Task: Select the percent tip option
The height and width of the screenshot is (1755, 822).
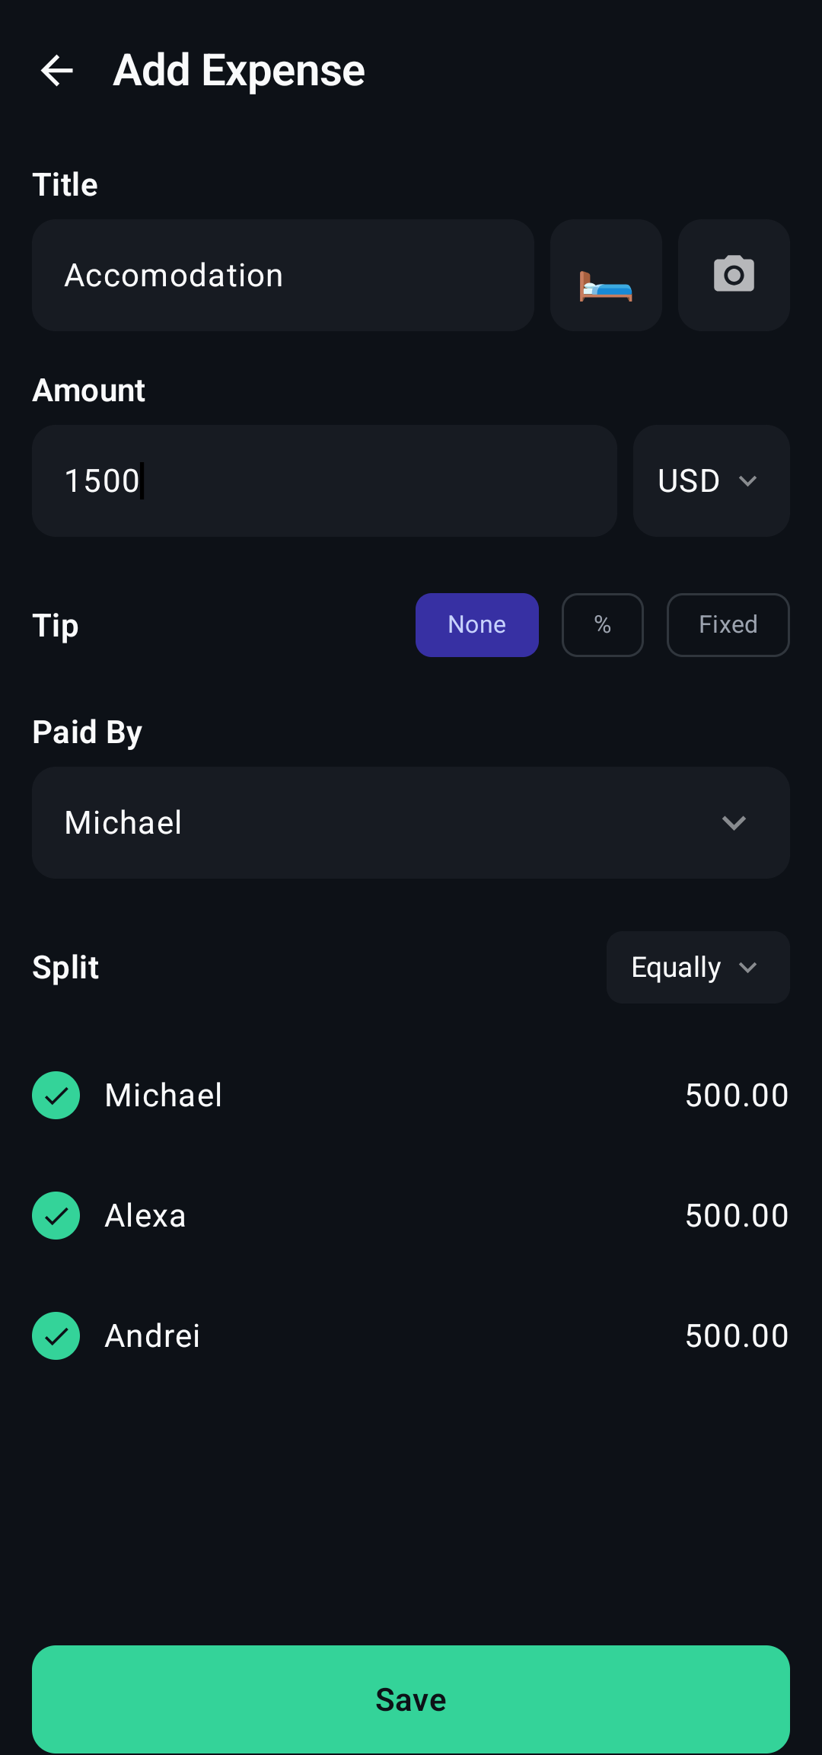Action: tap(603, 625)
